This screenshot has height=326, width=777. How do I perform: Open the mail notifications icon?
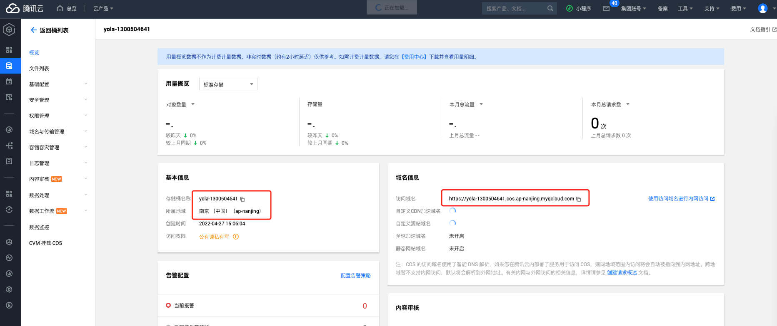coord(606,8)
